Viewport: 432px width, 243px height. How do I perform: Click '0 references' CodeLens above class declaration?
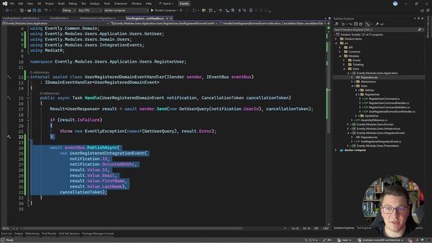pos(40,72)
